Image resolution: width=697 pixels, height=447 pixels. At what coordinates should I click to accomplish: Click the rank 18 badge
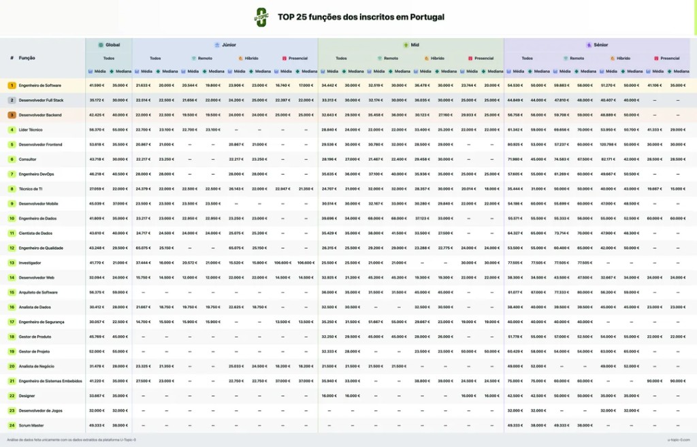click(x=12, y=337)
